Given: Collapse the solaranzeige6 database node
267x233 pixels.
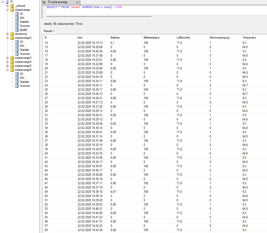Looking at the screenshot, I should point(7,70).
